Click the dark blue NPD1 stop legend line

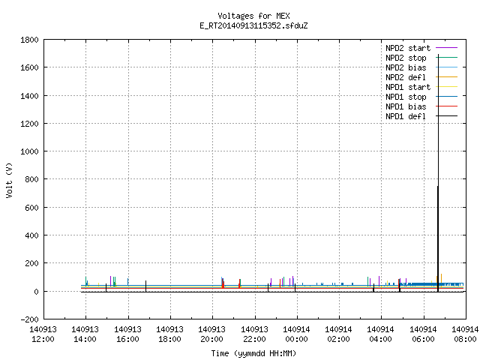coord(447,97)
